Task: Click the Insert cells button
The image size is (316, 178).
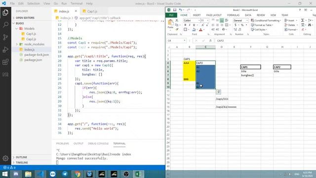Action: [291, 21]
